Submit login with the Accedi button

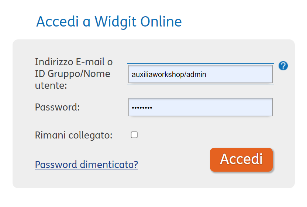tap(241, 159)
